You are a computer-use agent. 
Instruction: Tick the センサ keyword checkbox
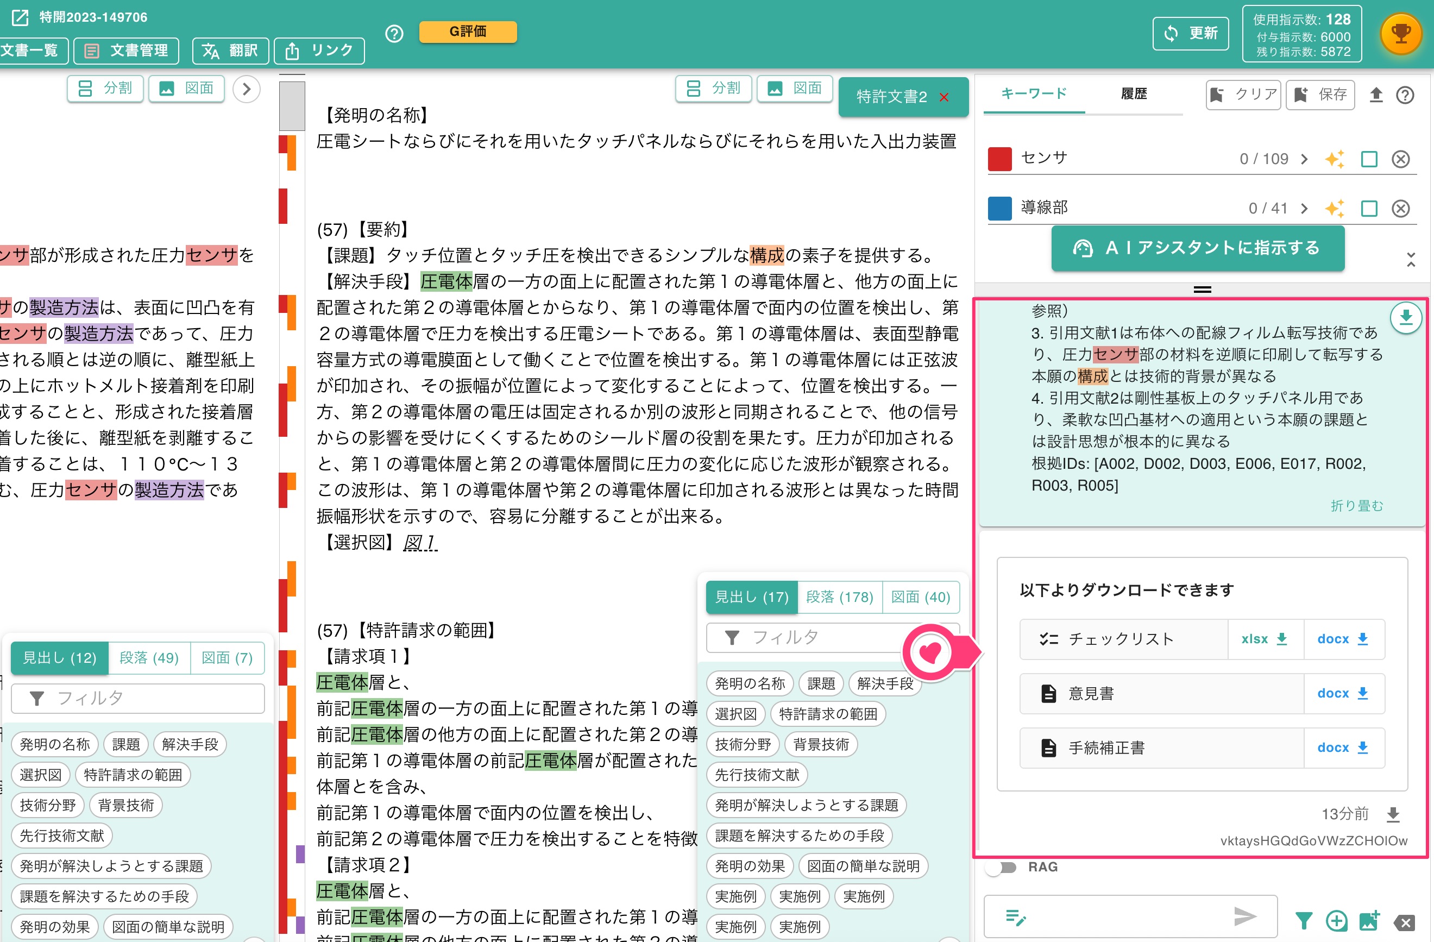point(1369,159)
